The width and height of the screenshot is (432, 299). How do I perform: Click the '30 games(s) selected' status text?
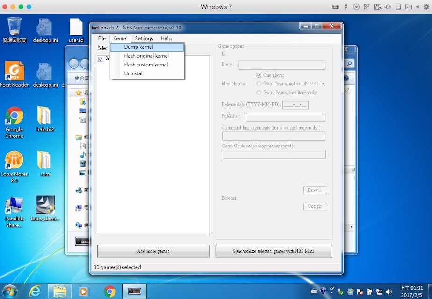click(117, 267)
